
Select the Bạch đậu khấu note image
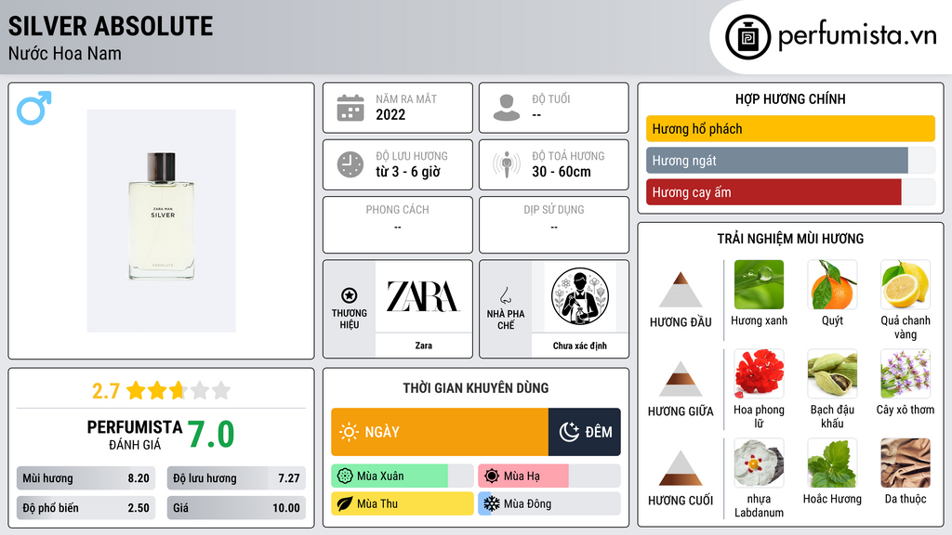[x=832, y=373]
